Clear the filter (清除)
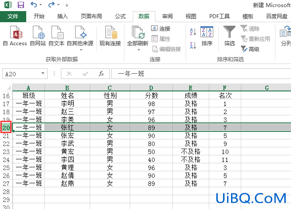This screenshot has height=209, width=291. 250,28
